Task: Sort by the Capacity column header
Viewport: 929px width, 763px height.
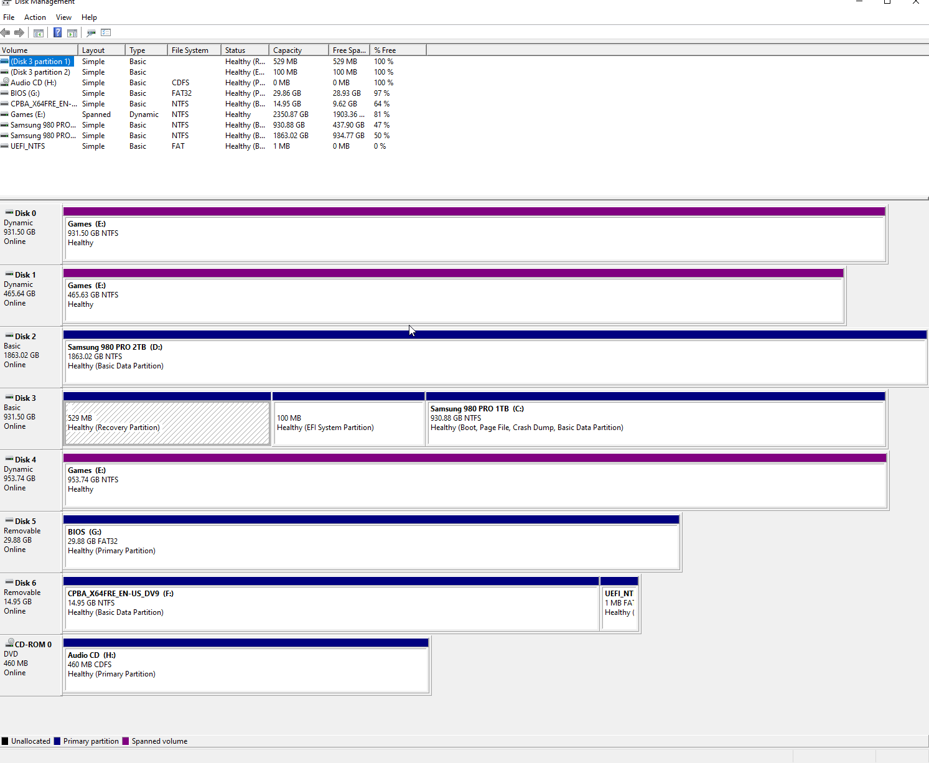Action: click(x=299, y=50)
